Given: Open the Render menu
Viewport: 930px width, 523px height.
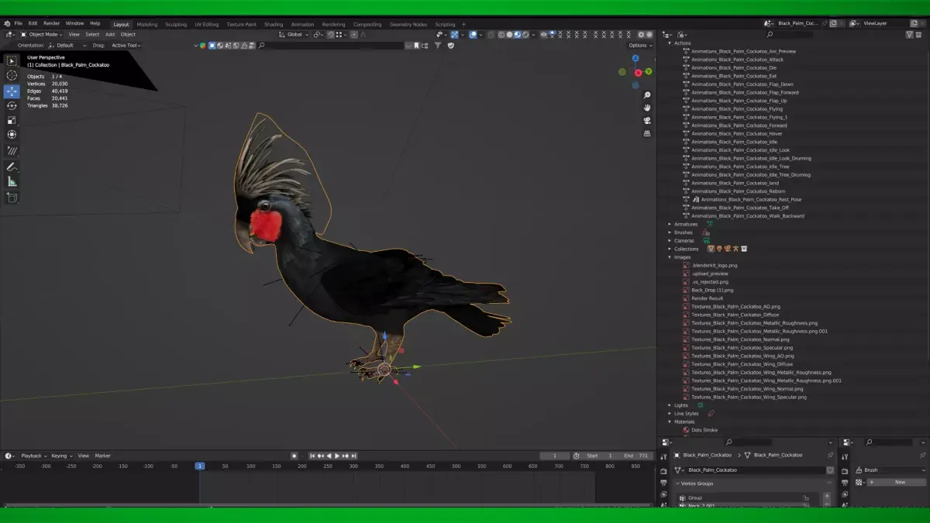Looking at the screenshot, I should tap(51, 23).
